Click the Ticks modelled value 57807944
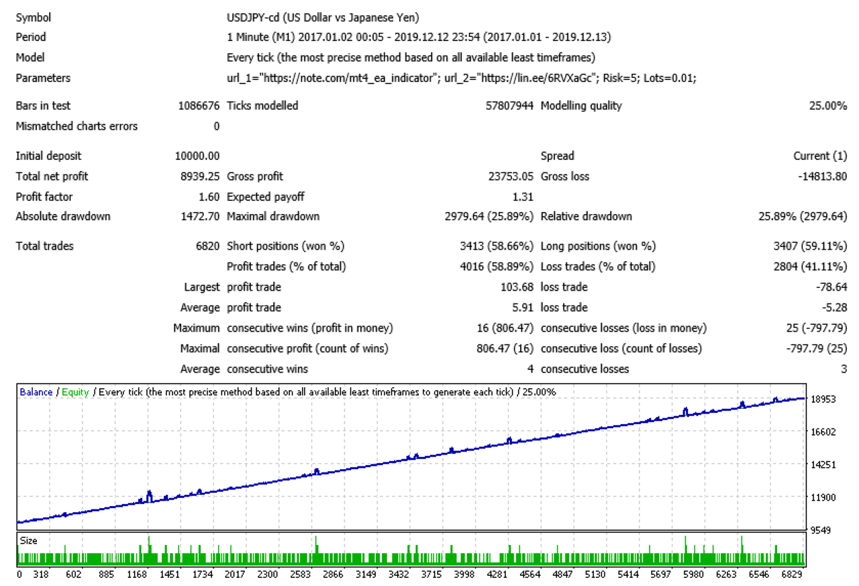Screen dimensions: 859x586 pos(509,106)
